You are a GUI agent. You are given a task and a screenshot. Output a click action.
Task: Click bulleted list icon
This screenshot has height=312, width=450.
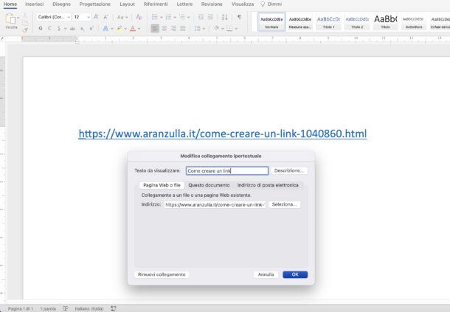tap(155, 17)
